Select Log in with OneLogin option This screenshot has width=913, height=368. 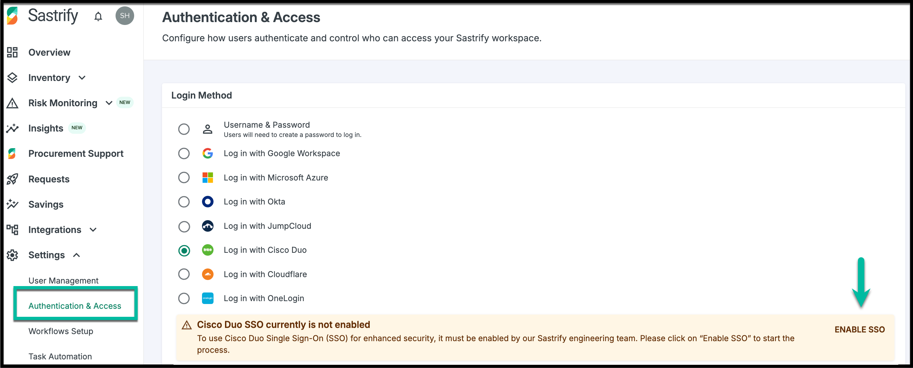coord(184,298)
